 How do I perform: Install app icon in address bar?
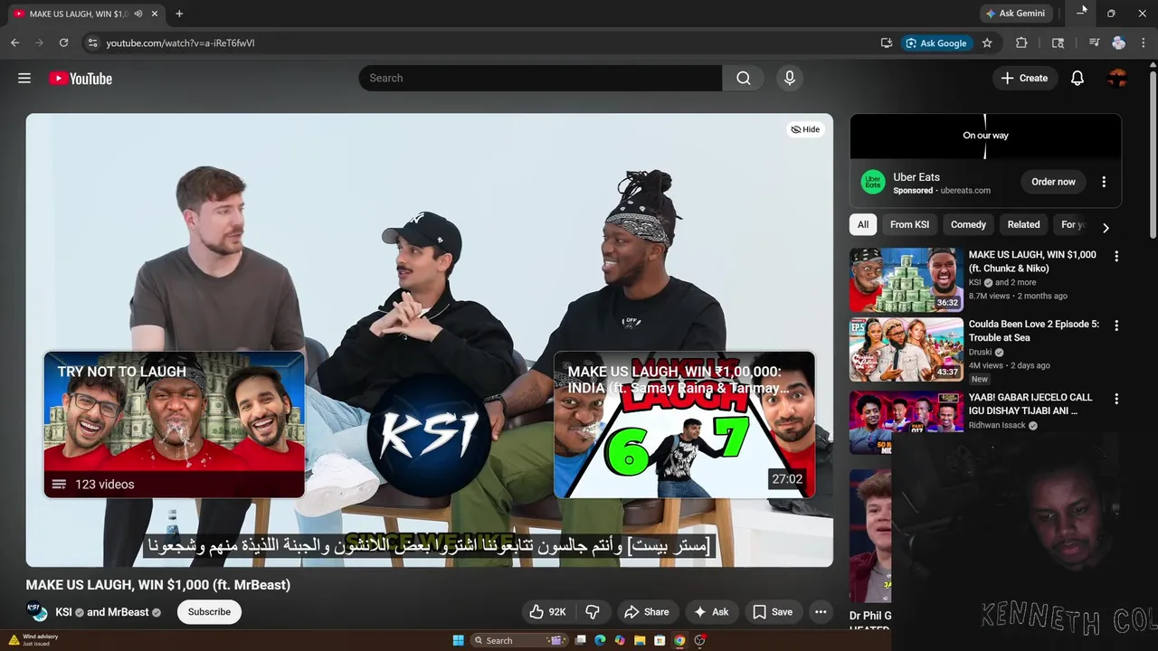(887, 42)
